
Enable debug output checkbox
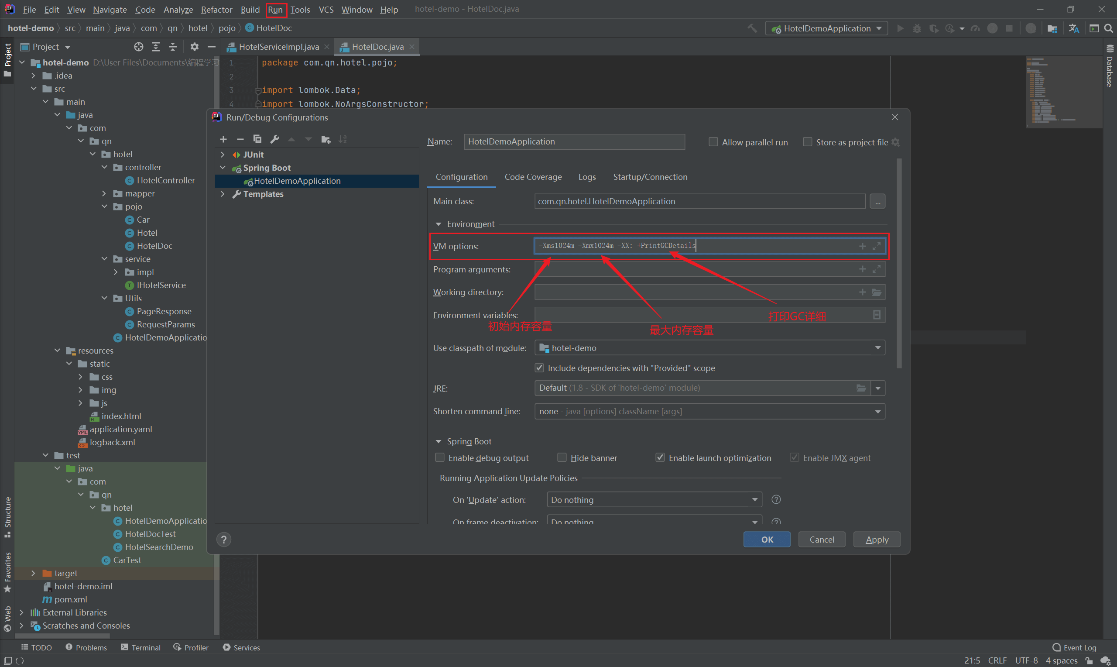coord(440,457)
